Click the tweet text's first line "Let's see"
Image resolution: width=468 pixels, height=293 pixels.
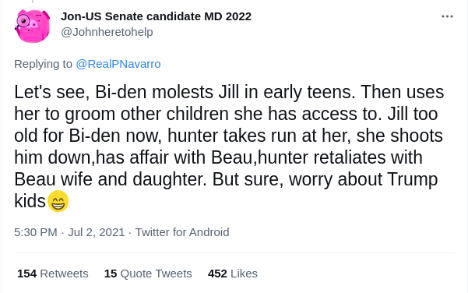[52, 92]
